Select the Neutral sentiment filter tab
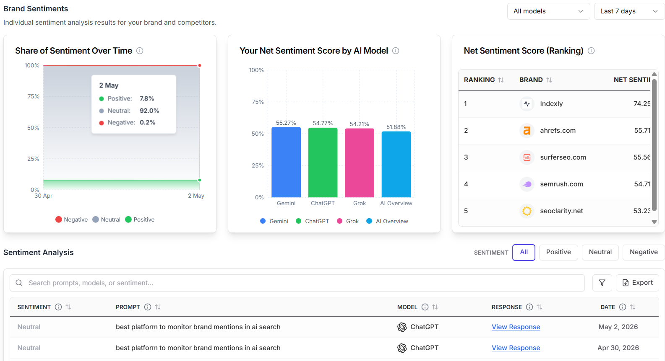The image size is (665, 361). (600, 252)
